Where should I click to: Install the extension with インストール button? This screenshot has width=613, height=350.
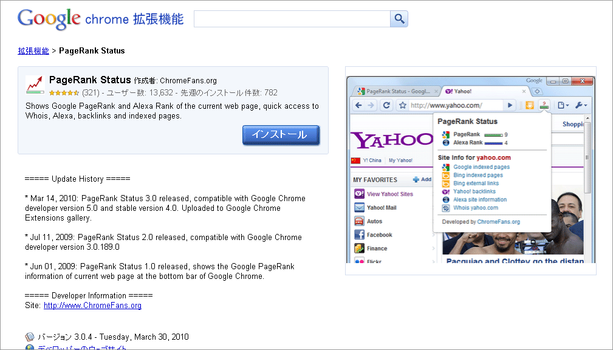click(x=281, y=135)
